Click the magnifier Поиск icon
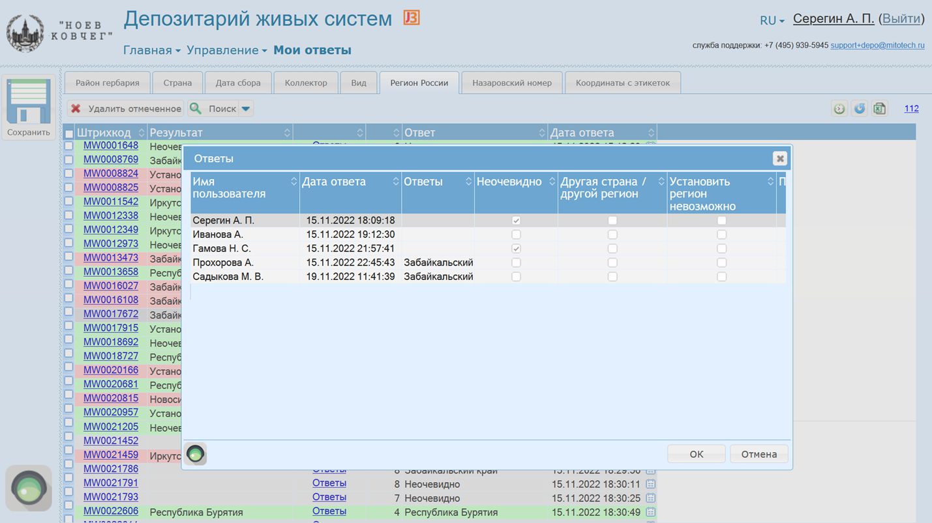This screenshot has height=523, width=932. coord(196,109)
